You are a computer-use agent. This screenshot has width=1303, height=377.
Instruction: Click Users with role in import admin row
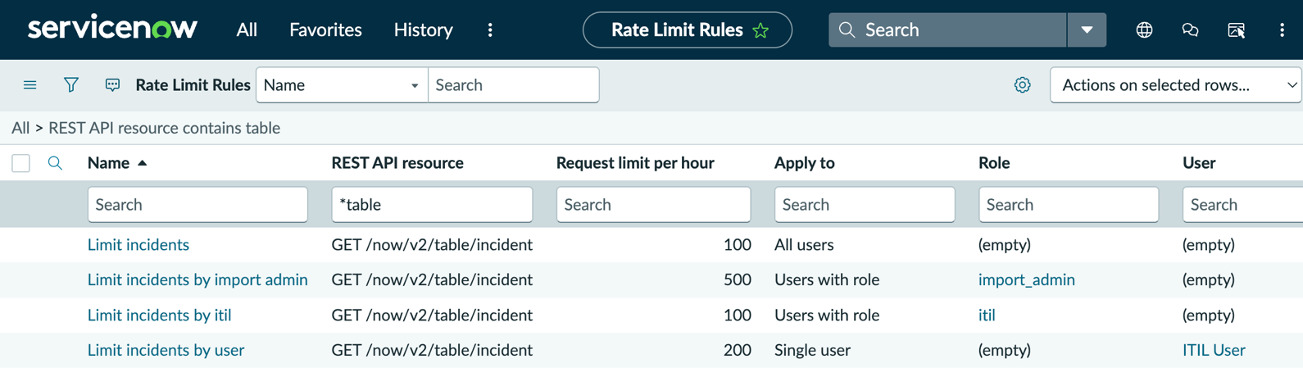coord(827,280)
